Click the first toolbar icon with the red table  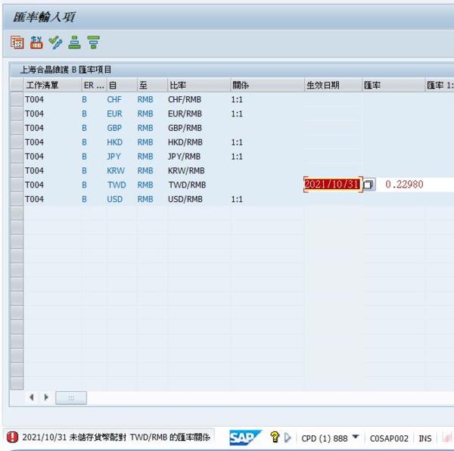pyautogui.click(x=17, y=43)
